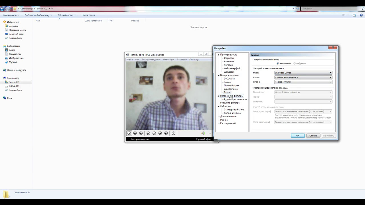Toggle the preview pane icon in Explorer
The image size is (365, 205).
point(354,15)
